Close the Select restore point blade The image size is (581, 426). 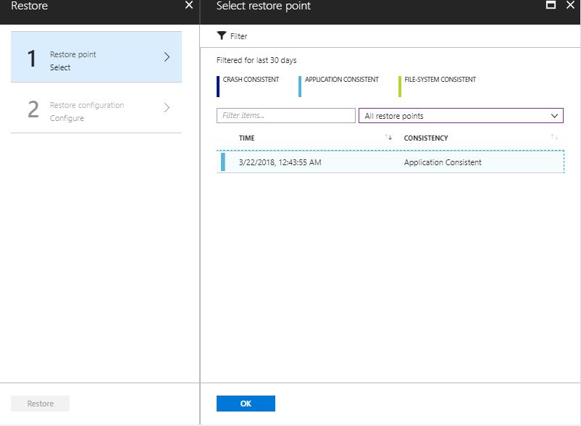569,6
